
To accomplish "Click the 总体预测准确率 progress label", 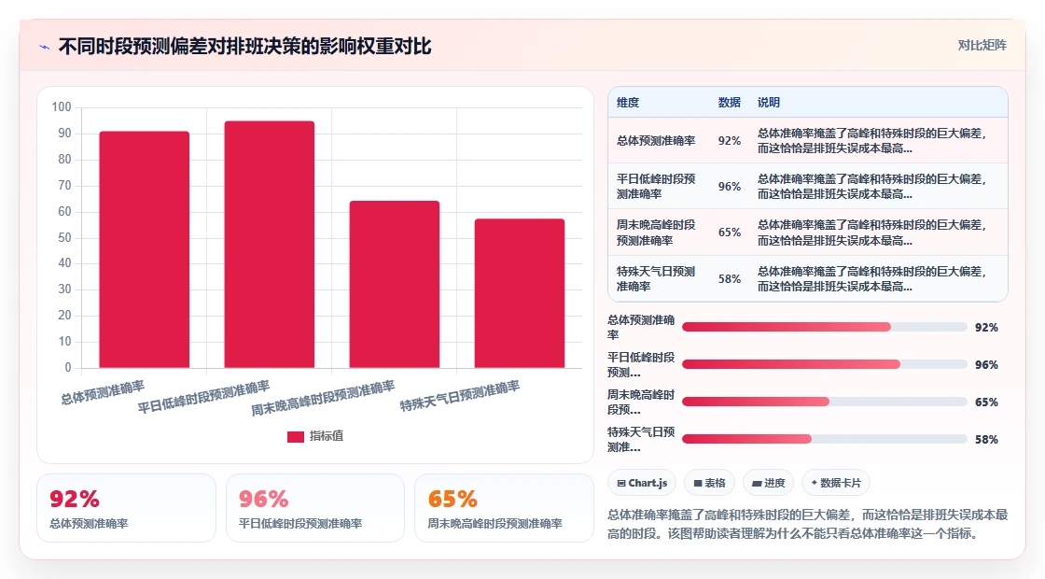I will click(640, 328).
